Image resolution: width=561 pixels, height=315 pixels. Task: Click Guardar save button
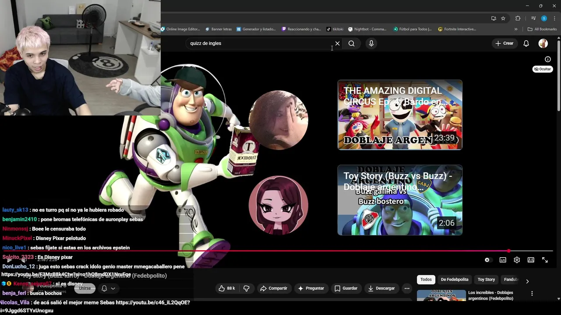[346, 288]
